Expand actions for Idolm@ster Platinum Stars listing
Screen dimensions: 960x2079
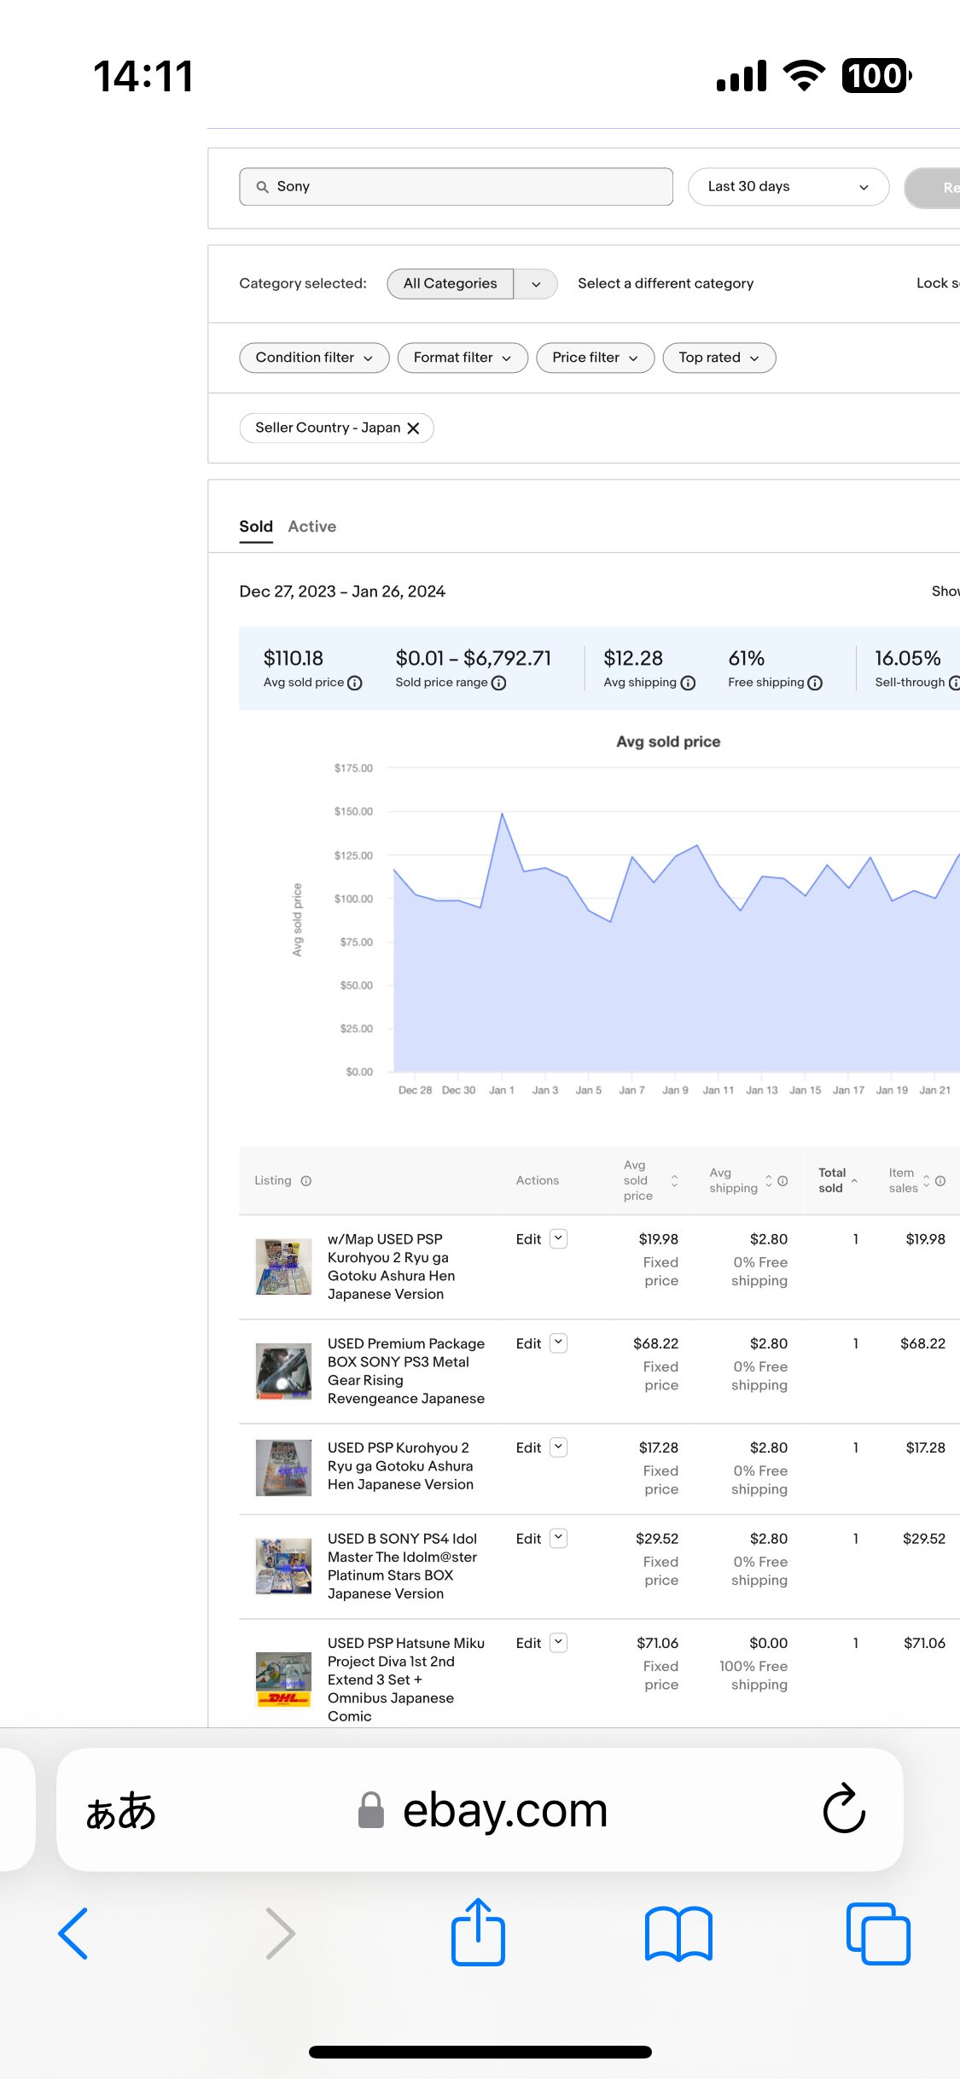click(558, 1539)
